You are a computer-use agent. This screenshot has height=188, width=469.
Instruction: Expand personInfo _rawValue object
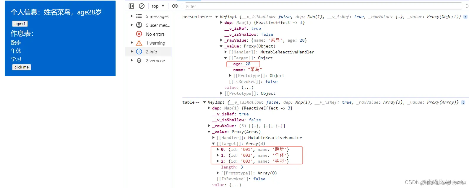221,40
